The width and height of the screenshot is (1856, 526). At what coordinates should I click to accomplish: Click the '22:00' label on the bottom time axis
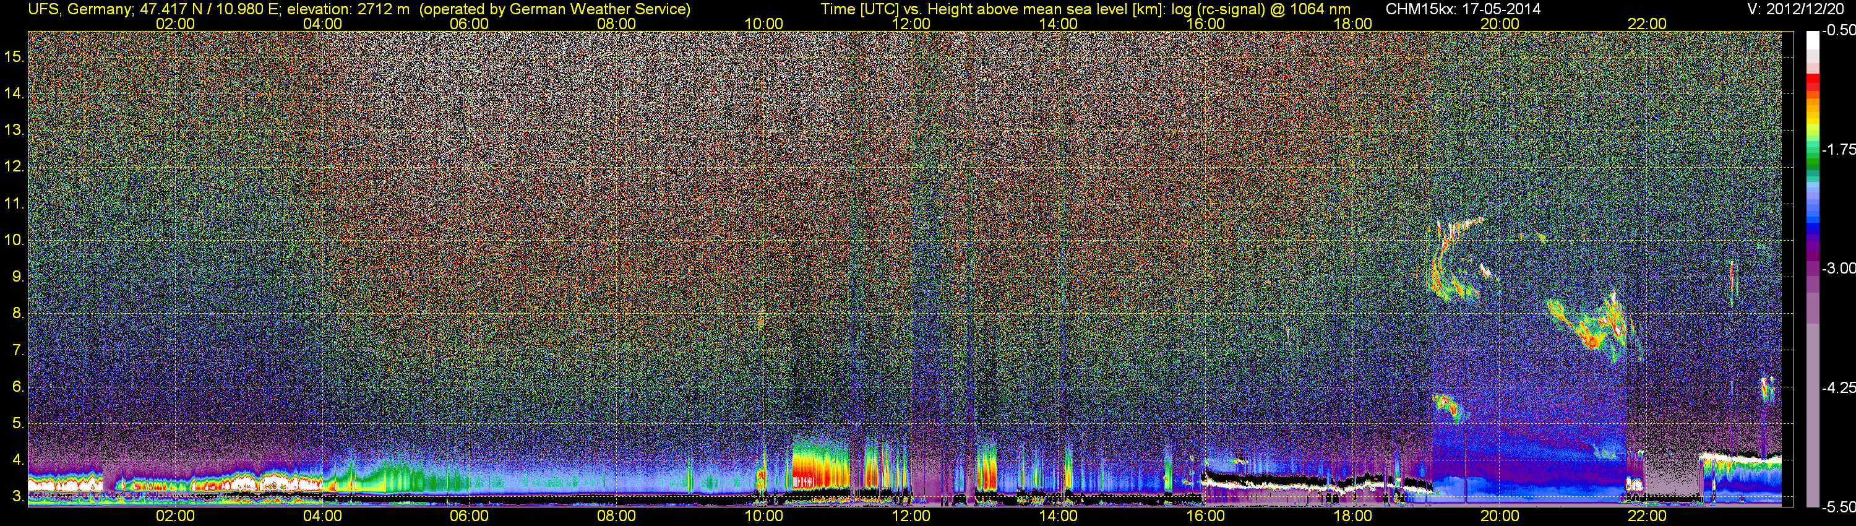tap(1647, 516)
